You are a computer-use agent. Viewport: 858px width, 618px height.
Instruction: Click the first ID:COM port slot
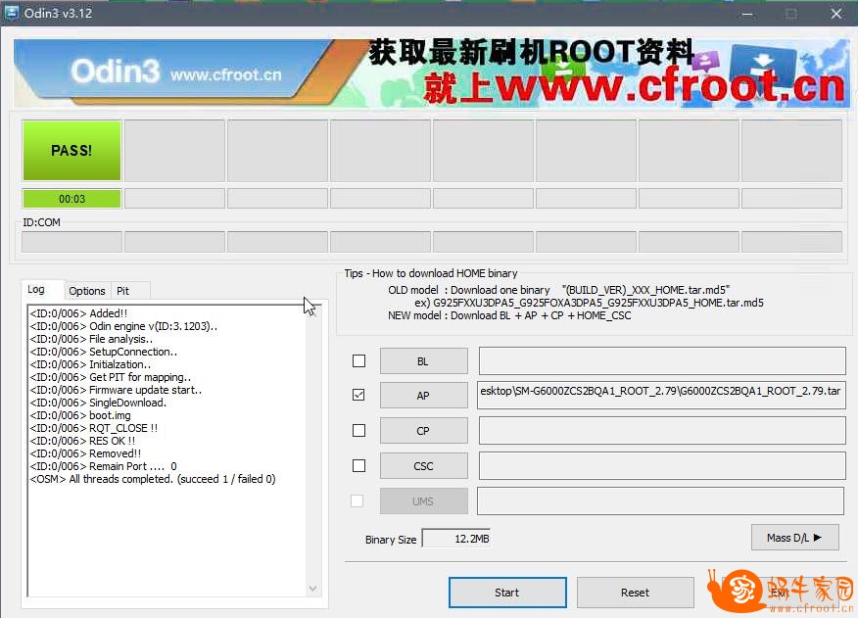(x=71, y=241)
